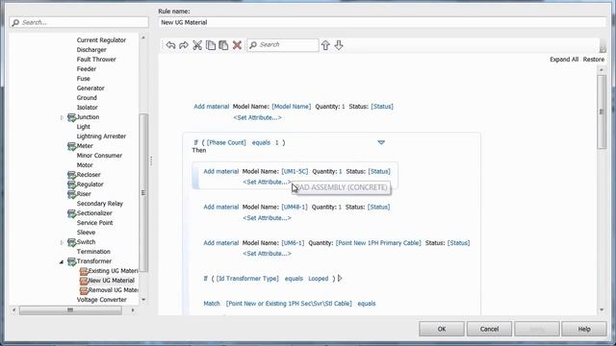Click the rule toolbar Search field
Screen dimensions: 616x346
point(282,45)
